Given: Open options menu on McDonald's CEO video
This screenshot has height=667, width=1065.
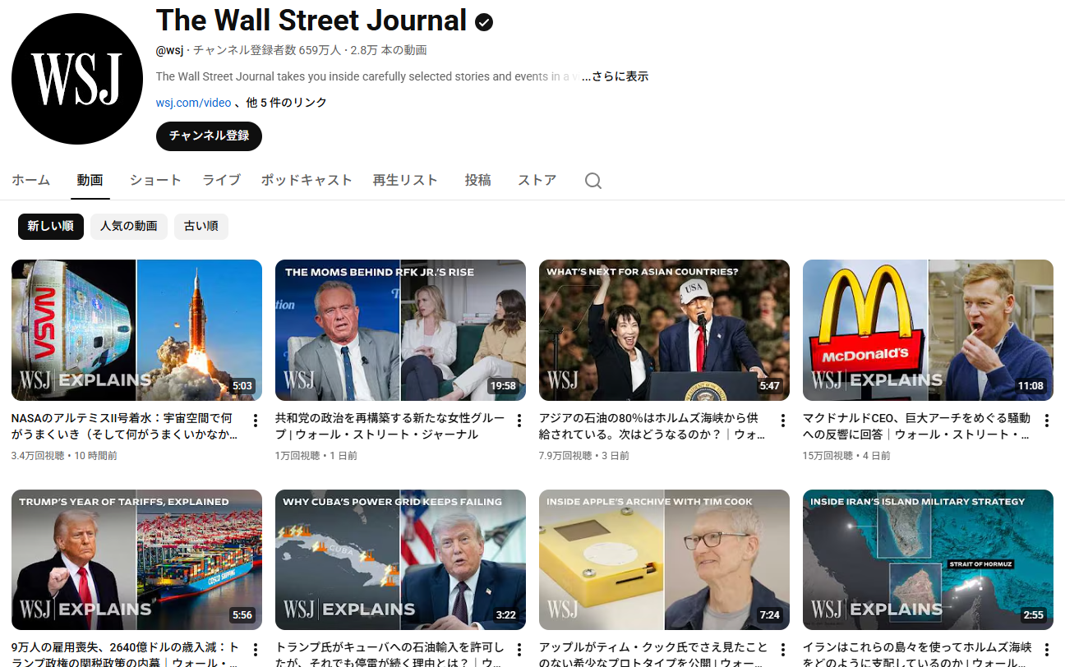Looking at the screenshot, I should pyautogui.click(x=1046, y=419).
